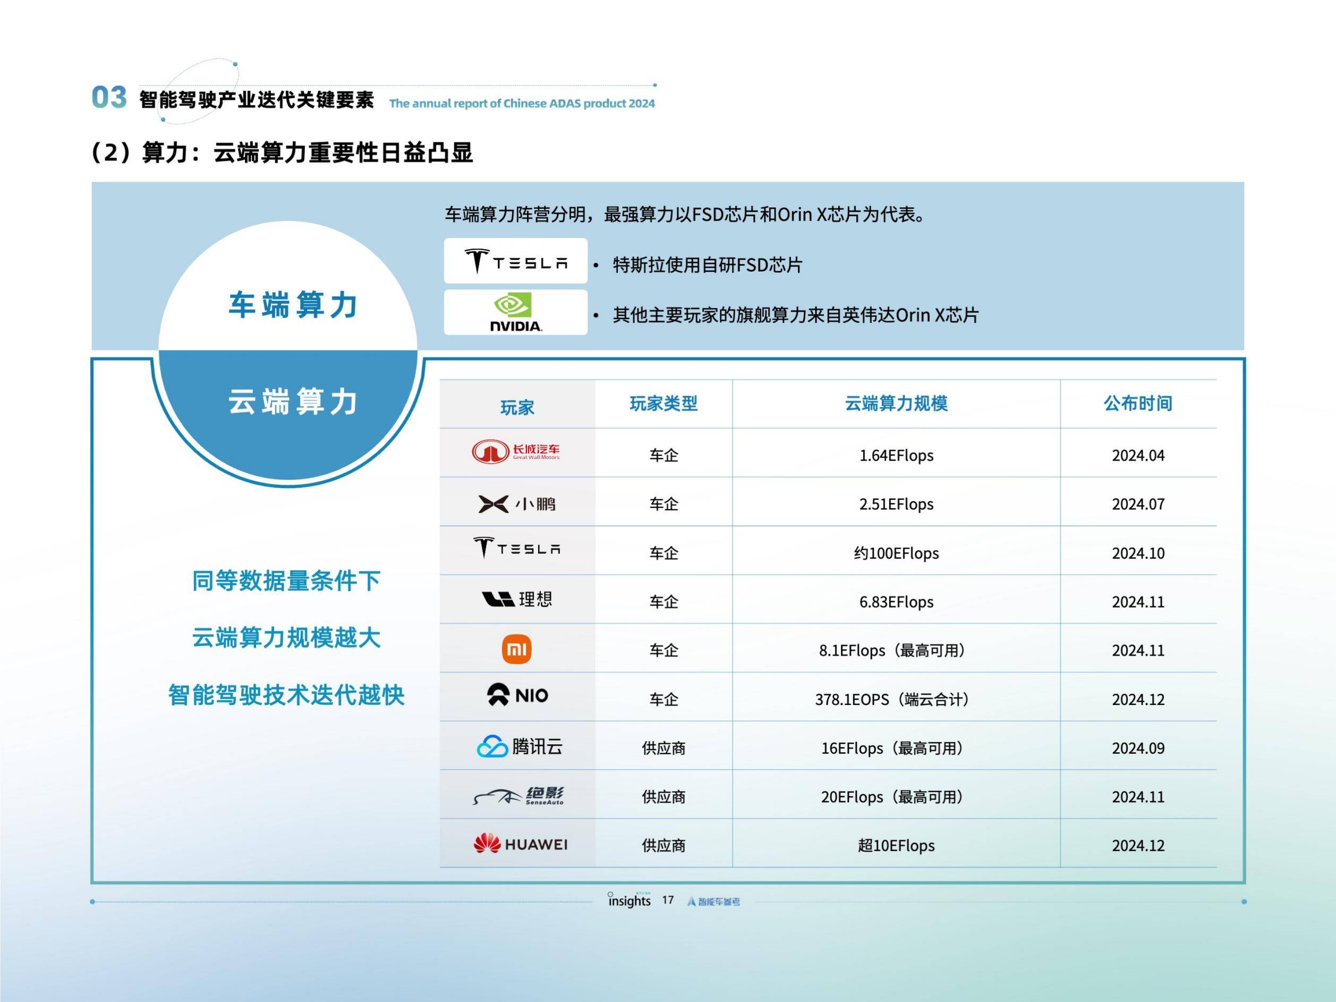
Task: Click 车企 in the NIO row
Action: (663, 699)
